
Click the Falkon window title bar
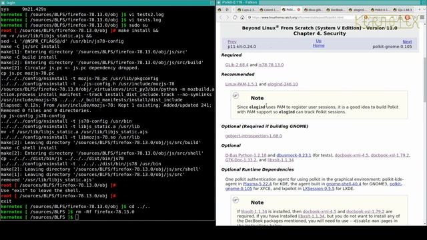pos(322,3)
